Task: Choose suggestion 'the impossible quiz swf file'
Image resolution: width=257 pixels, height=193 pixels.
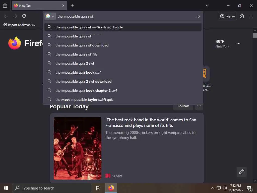Action: (123, 54)
